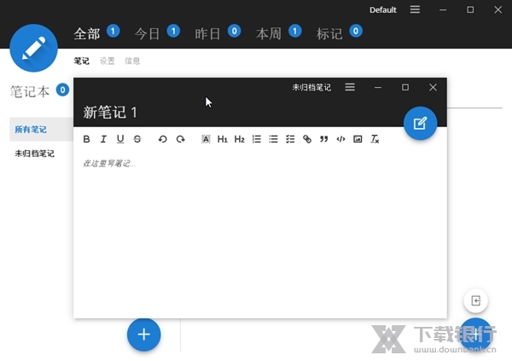This screenshot has height=361, width=512.
Task: Clear text formatting icon
Action: point(375,139)
